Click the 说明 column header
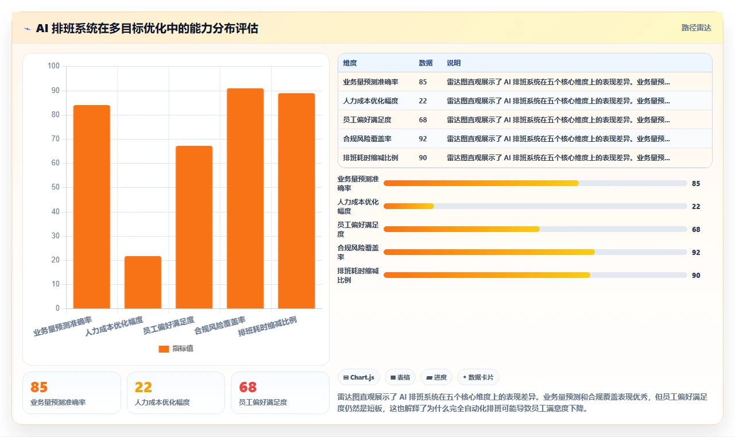Viewport: 735px width, 437px height. click(x=454, y=63)
